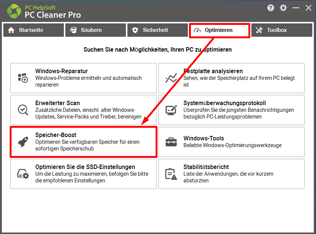Click the text 'Windows-Probleme ermitteln und automatisch reparieren'

point(88,81)
